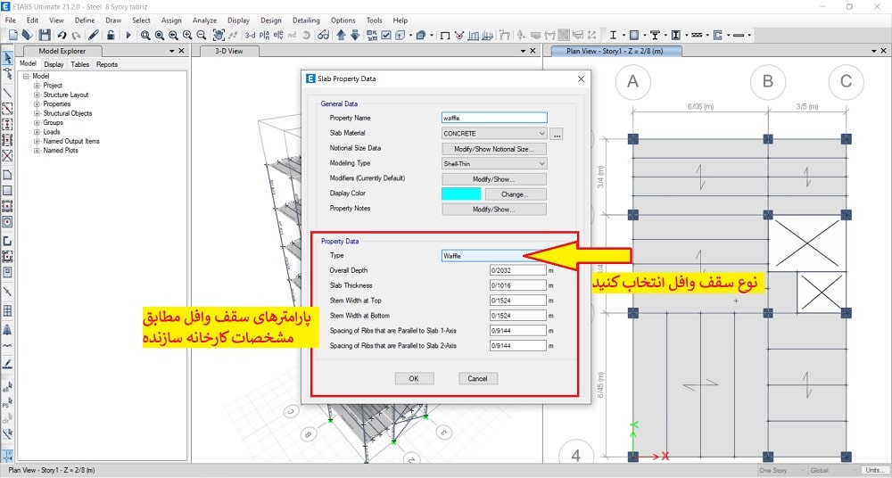Click the Draw Rectangular Floor tool in sidebar
This screenshot has height=478, width=892.
coord(7,191)
